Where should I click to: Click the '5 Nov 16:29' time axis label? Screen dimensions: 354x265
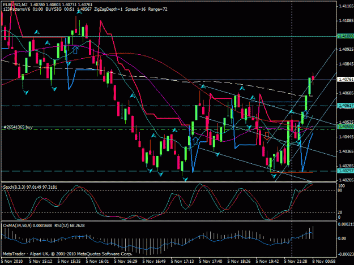click(126, 261)
